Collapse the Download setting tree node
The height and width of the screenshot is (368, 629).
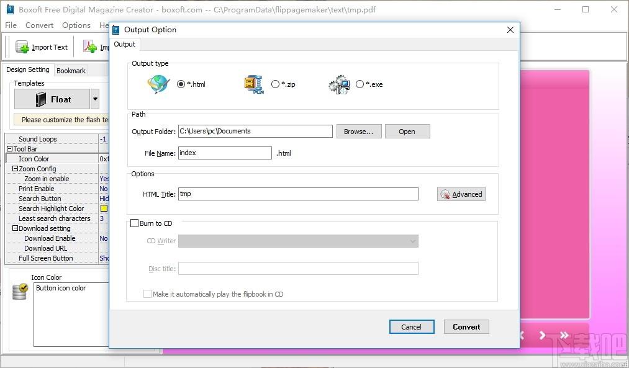click(15, 228)
